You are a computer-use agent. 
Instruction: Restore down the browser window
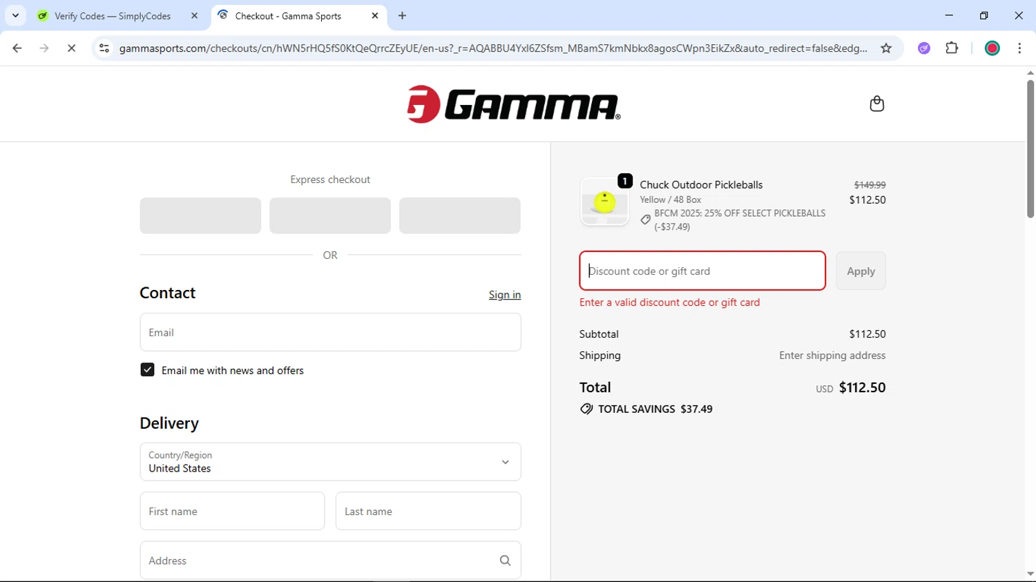pos(984,15)
